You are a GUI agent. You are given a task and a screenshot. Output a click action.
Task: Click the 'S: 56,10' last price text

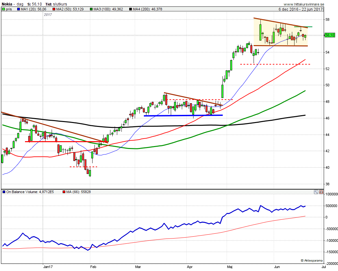pos(34,4)
